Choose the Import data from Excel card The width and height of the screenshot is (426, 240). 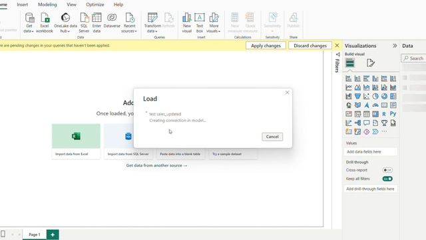[x=76, y=141]
